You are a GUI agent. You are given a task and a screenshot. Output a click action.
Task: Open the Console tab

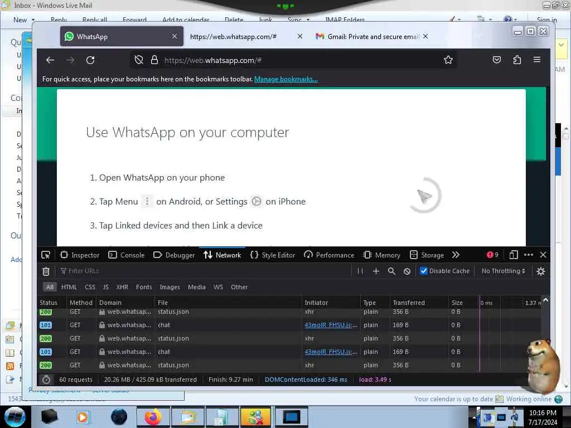coord(127,255)
